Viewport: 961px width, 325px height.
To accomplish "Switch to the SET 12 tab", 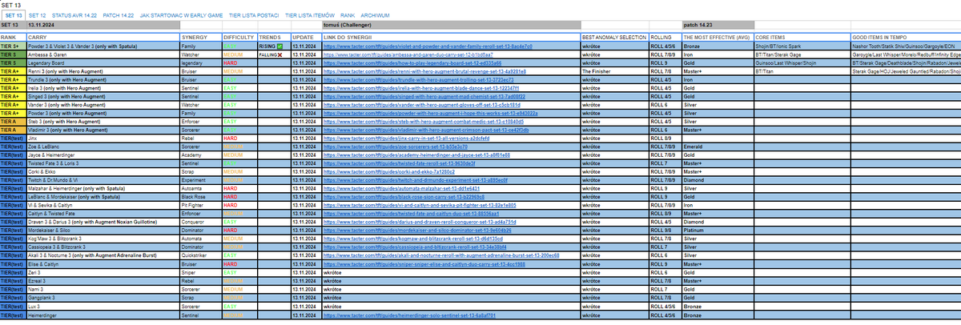I will pos(37,15).
